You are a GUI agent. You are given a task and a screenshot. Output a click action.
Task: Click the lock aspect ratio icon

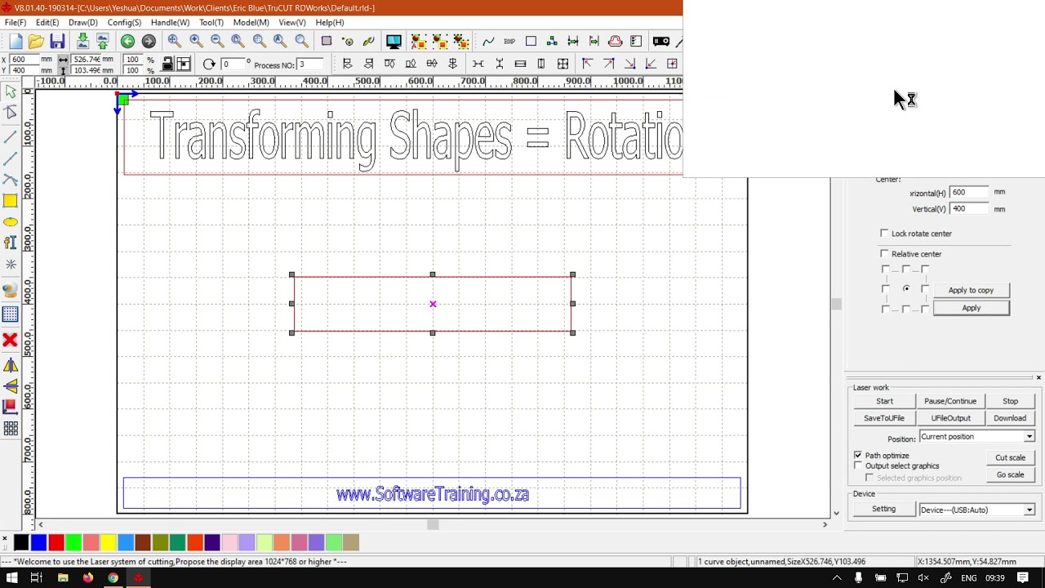click(167, 64)
